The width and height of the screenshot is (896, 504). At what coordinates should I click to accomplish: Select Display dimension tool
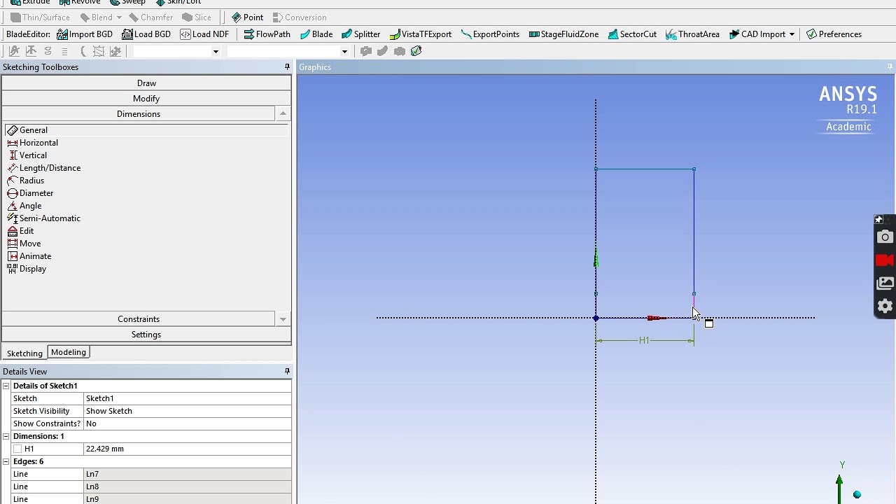click(x=27, y=269)
